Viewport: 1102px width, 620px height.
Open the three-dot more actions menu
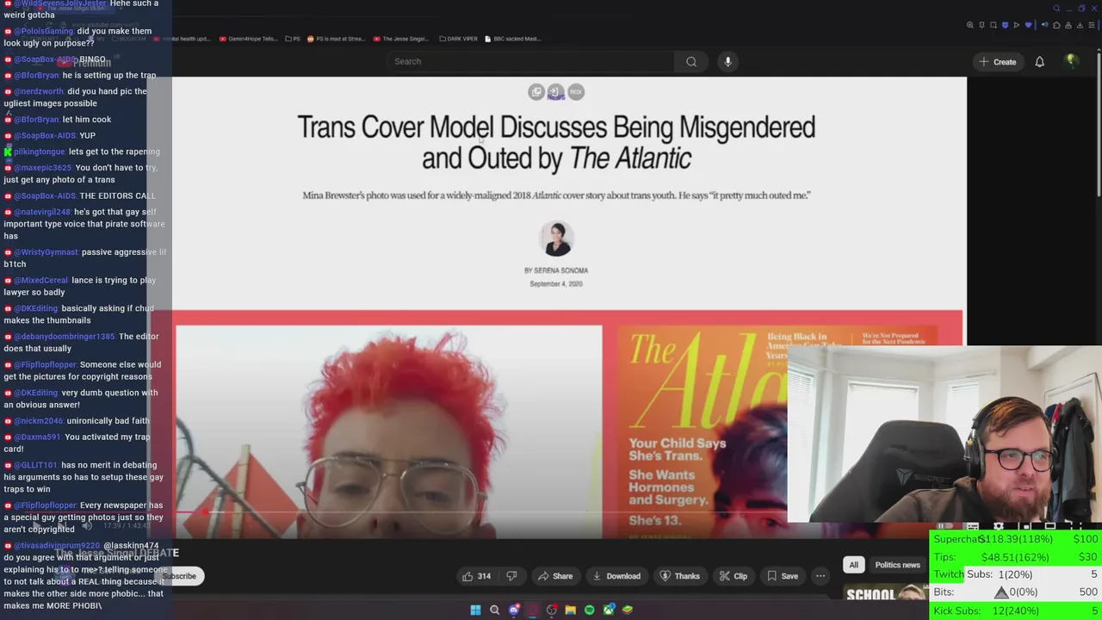click(820, 576)
